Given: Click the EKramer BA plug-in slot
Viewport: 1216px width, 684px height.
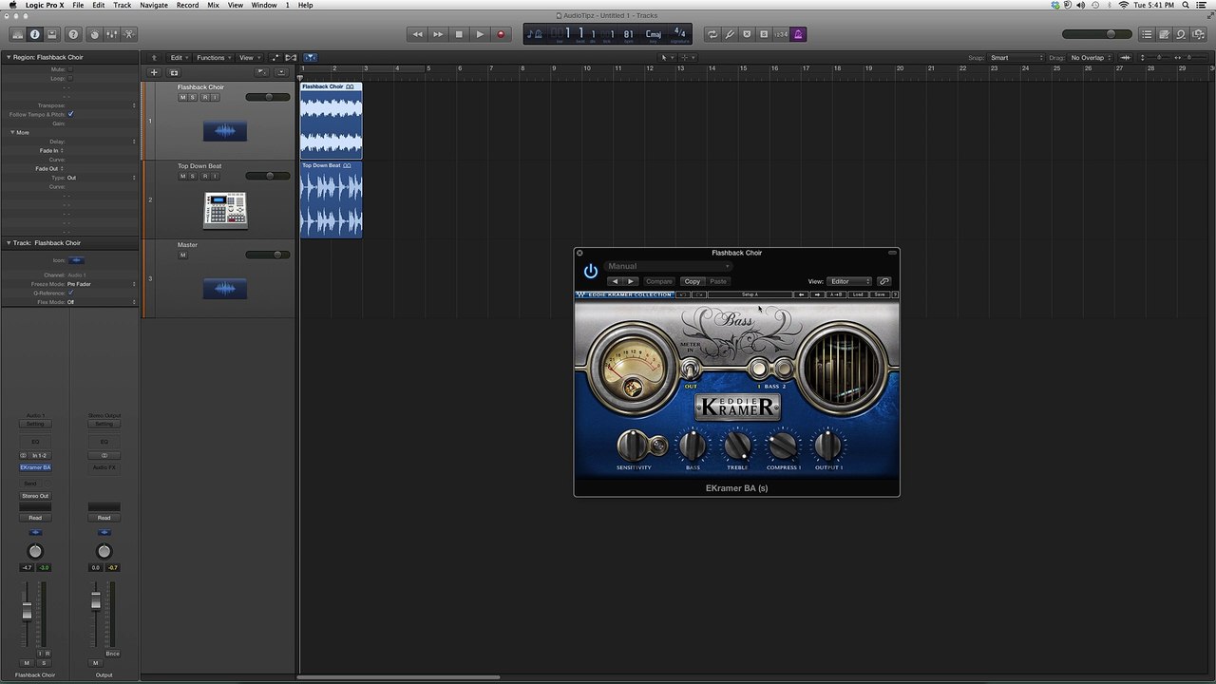Looking at the screenshot, I should 35,467.
